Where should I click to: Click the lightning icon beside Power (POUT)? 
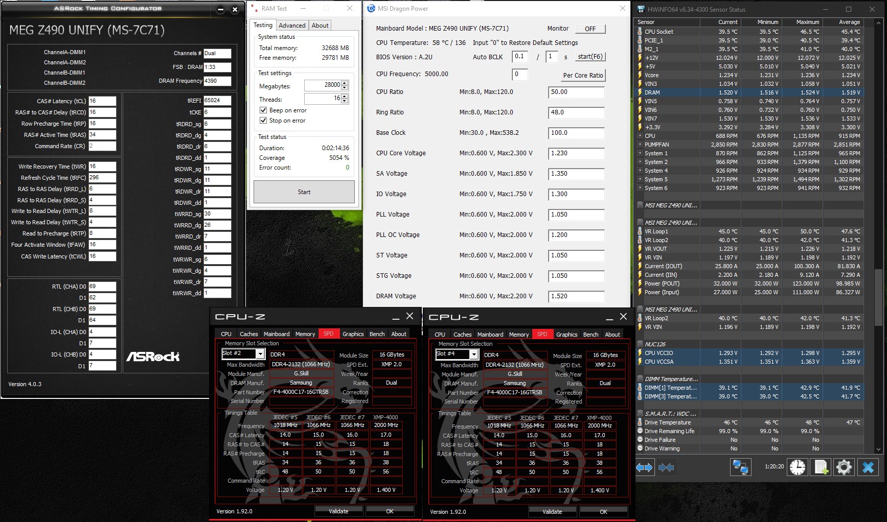640,283
